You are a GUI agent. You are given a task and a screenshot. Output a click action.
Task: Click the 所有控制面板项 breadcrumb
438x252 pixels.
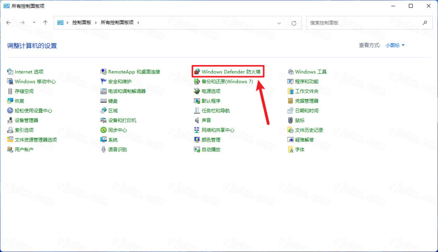(117, 23)
